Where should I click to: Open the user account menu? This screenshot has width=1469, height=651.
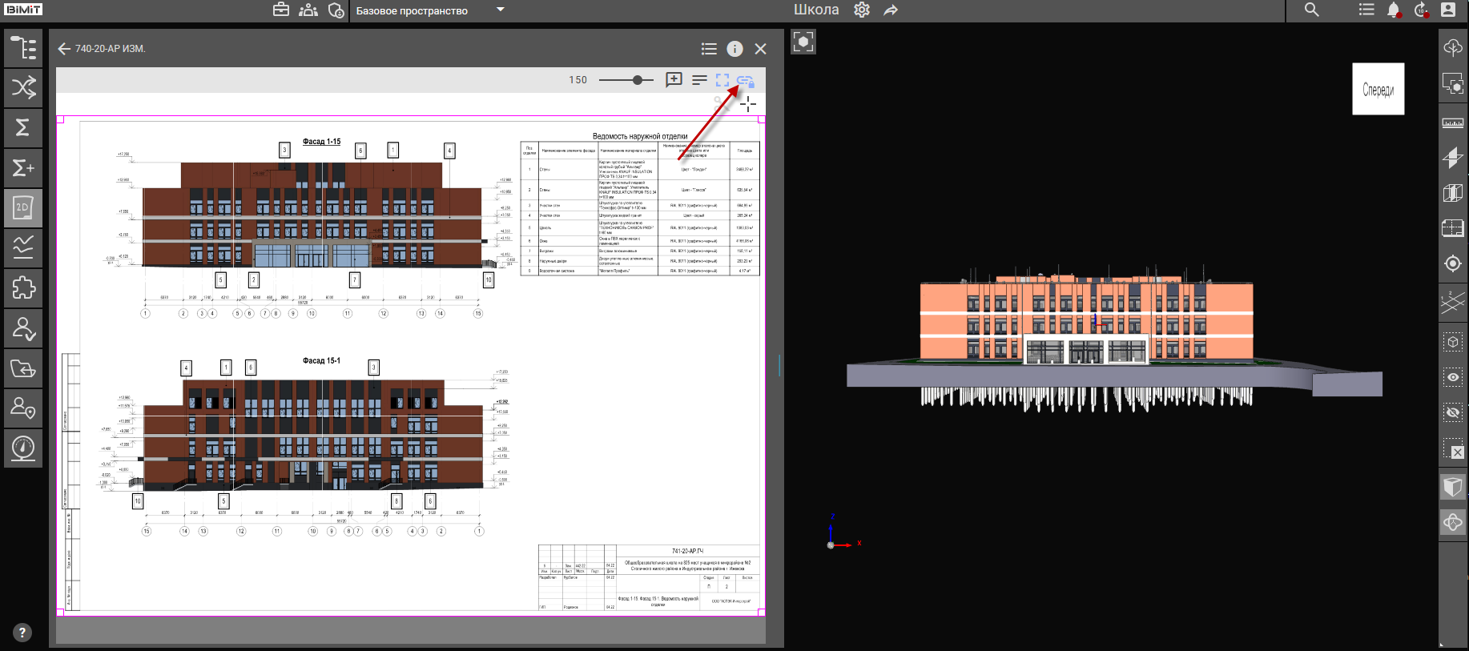1448,10
